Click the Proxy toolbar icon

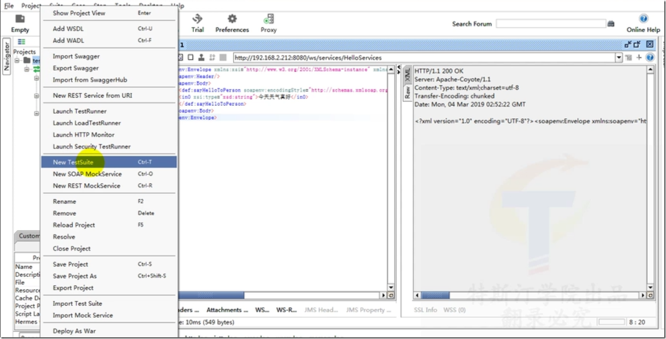(268, 19)
